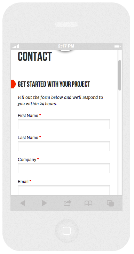Click the First Name label
Screen dimensions: 134x254
click(x=28, y=116)
